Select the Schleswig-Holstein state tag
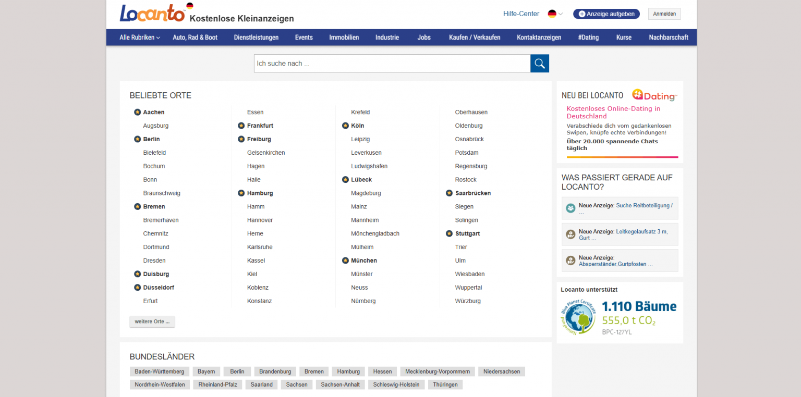801x397 pixels. (396, 384)
